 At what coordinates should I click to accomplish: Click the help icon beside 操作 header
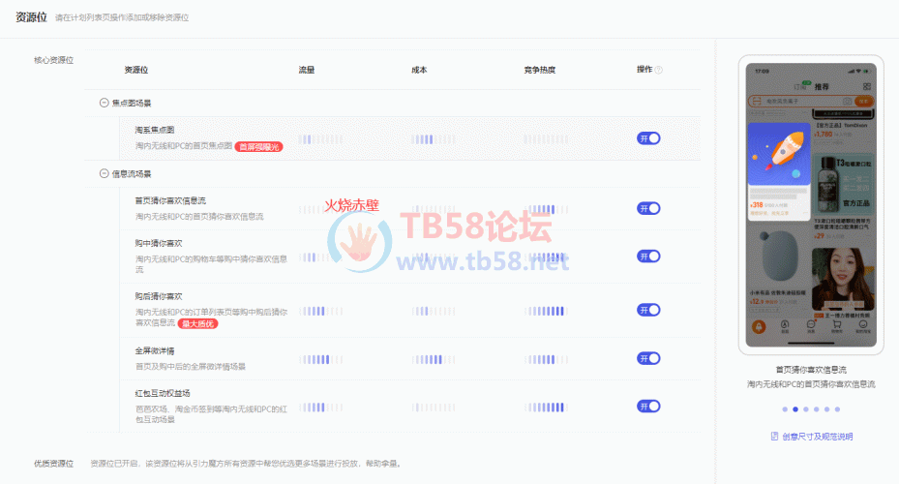[659, 70]
